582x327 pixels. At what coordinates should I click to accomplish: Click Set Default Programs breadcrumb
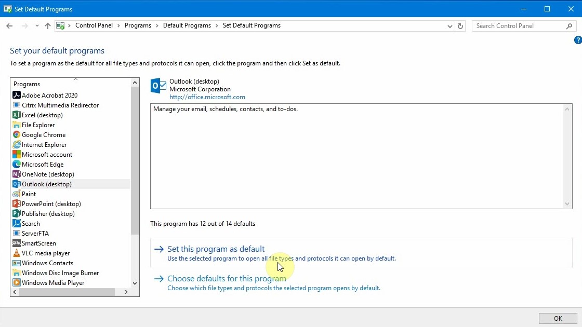pyautogui.click(x=252, y=25)
